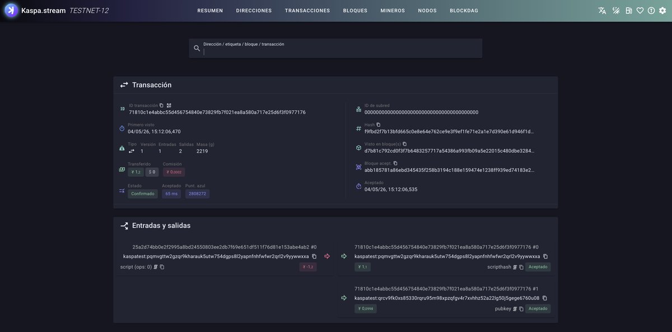Viewport: 672px width, 332px height.
Task: View the pubkey script details
Action: pos(515,309)
